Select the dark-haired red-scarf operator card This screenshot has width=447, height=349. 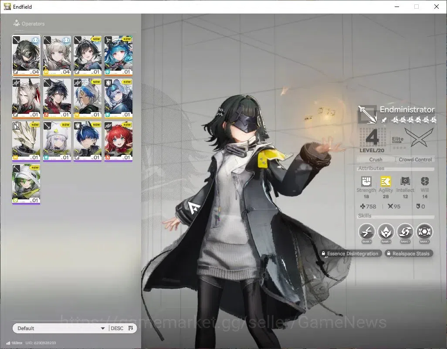point(57,99)
